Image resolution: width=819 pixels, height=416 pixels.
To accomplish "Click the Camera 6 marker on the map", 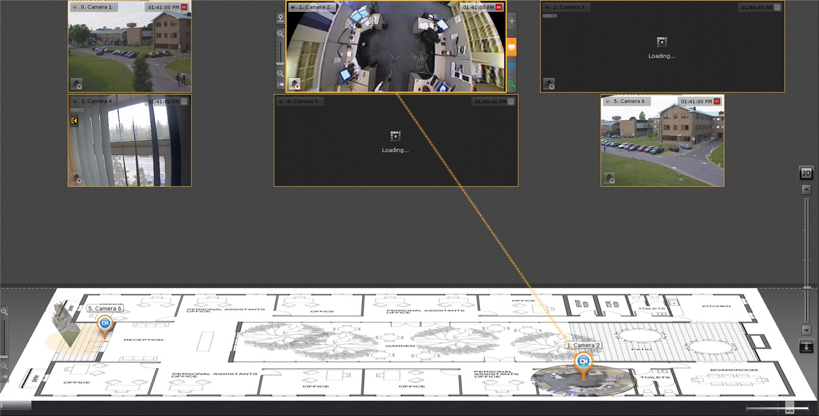I will click(x=105, y=324).
